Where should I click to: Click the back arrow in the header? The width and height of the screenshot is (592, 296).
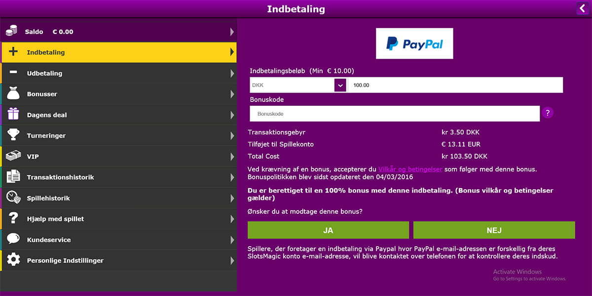click(x=584, y=8)
